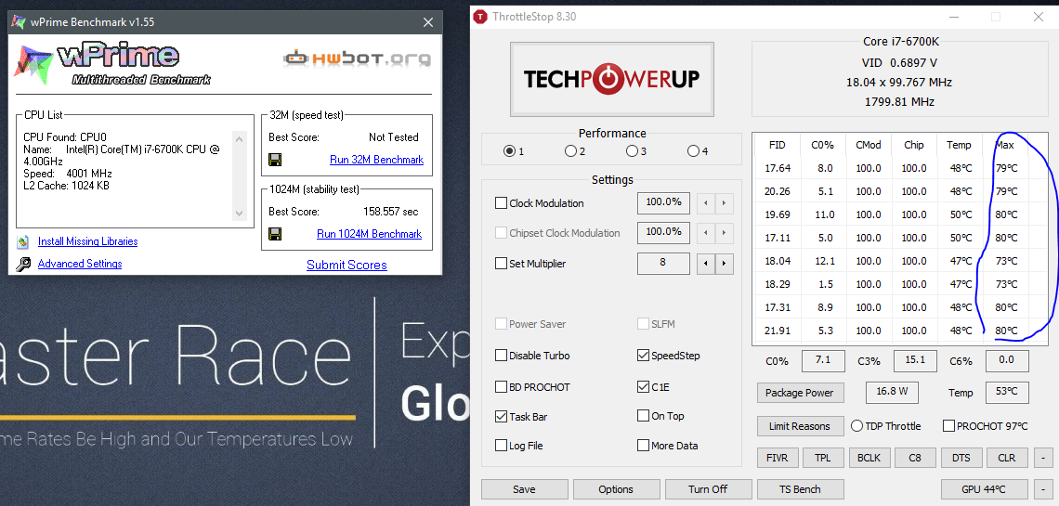Image resolution: width=1059 pixels, height=506 pixels.
Task: Click the hwbot.org logo in wPrime
Action: [x=357, y=58]
